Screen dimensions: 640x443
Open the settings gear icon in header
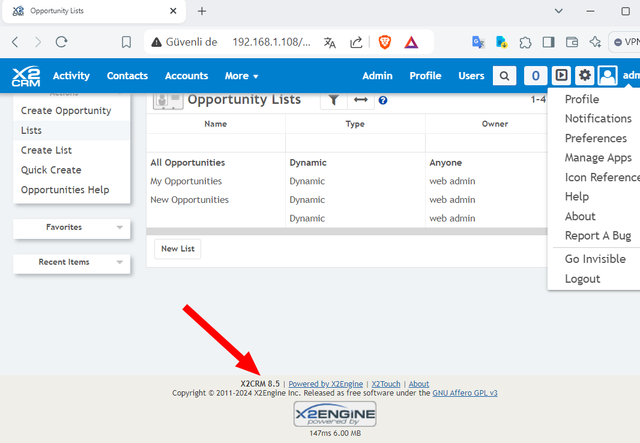point(584,76)
